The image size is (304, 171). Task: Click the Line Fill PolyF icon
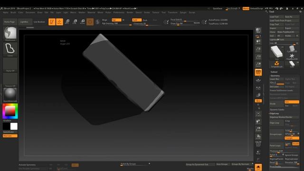(258, 144)
